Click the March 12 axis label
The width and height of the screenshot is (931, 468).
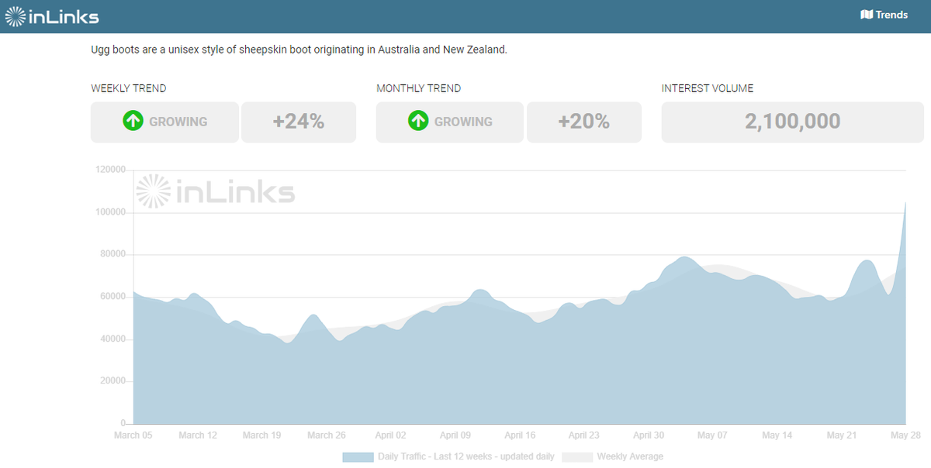(198, 435)
